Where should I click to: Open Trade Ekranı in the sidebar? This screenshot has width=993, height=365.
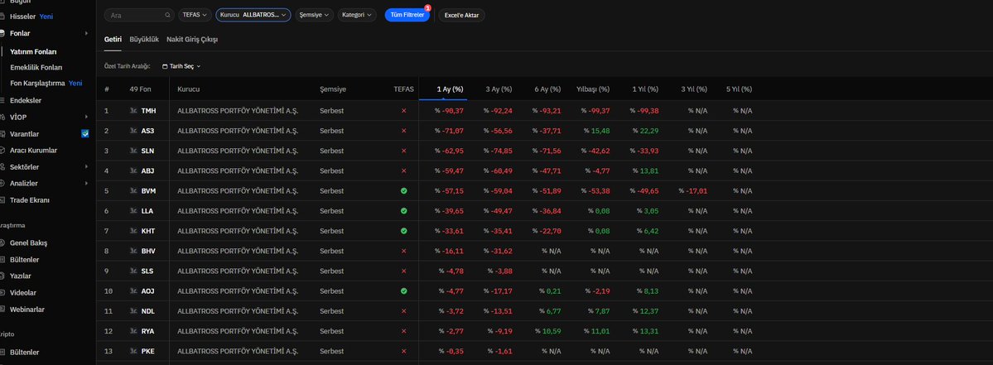click(x=29, y=200)
